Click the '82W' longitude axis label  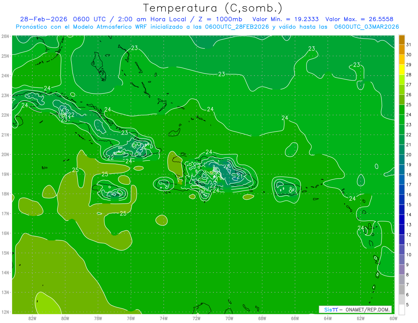point(32,318)
